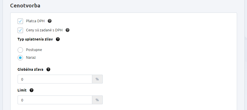Screen dimensions: 247x110
Task: Open the help icon beside Limit
Action: click(x=32, y=90)
